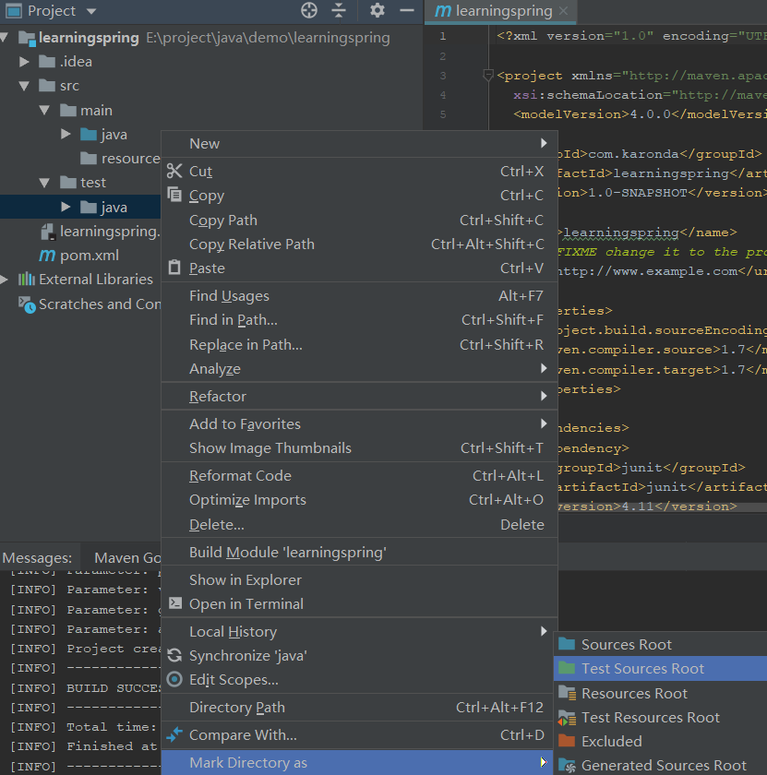Select pom.xml in project tree
Viewport: 767px width, 775px height.
point(90,255)
